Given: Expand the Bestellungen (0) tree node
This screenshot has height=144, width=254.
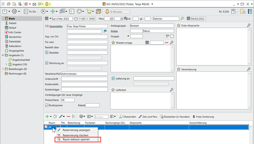Looking at the screenshot, I should coord(3,69).
